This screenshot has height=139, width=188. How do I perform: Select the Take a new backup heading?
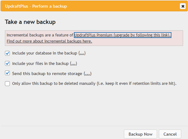pyautogui.click(x=30, y=22)
